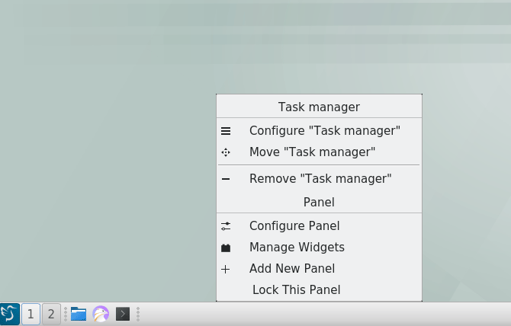
Task: Open the Mageia application launcher
Action: tap(10, 314)
